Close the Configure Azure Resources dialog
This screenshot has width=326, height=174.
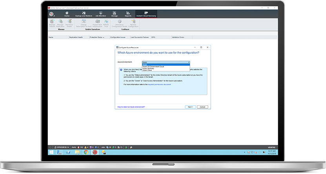click(x=208, y=47)
